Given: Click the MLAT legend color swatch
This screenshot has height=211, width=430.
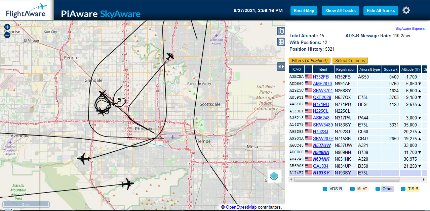Looking at the screenshot, I should [352, 189].
